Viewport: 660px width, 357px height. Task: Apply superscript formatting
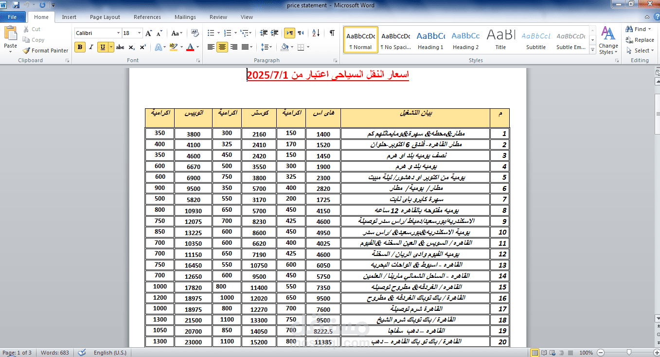click(x=143, y=47)
